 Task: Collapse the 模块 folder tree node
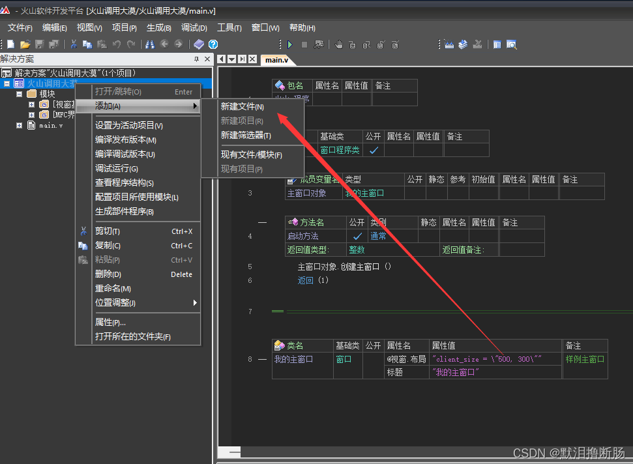(x=20, y=94)
